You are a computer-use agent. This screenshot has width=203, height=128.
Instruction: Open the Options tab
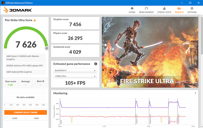click(192, 10)
